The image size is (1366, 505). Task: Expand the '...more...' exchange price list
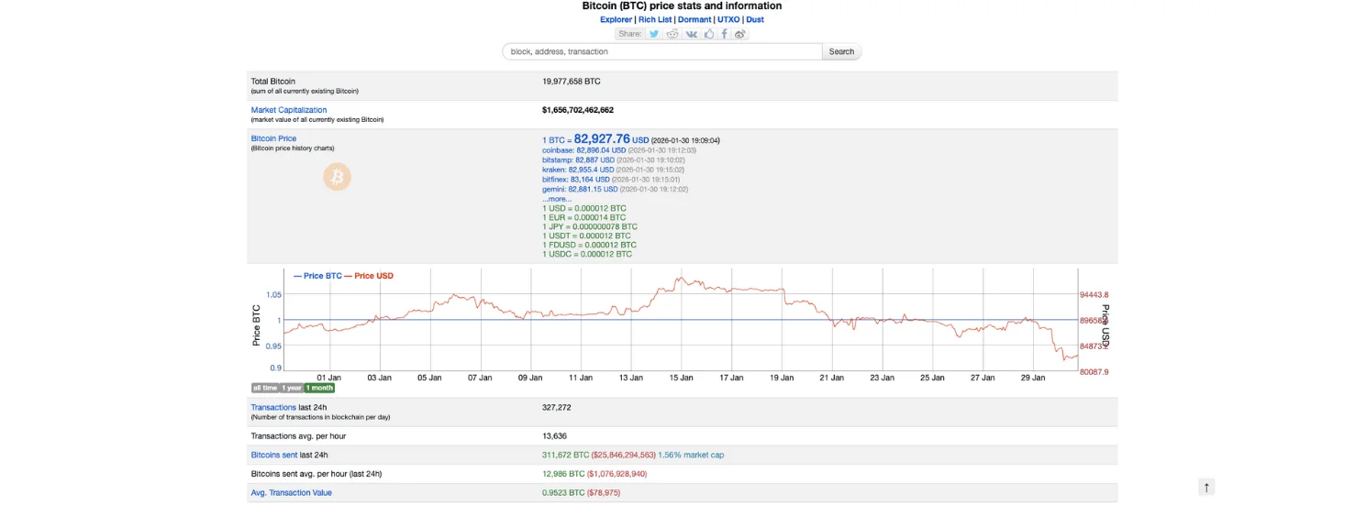(x=557, y=199)
